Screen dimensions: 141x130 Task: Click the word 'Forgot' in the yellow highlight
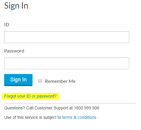(10, 96)
